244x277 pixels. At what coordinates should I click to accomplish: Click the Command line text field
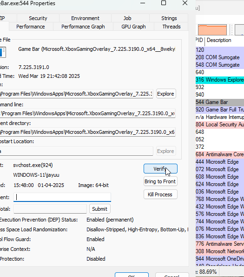pos(87,113)
